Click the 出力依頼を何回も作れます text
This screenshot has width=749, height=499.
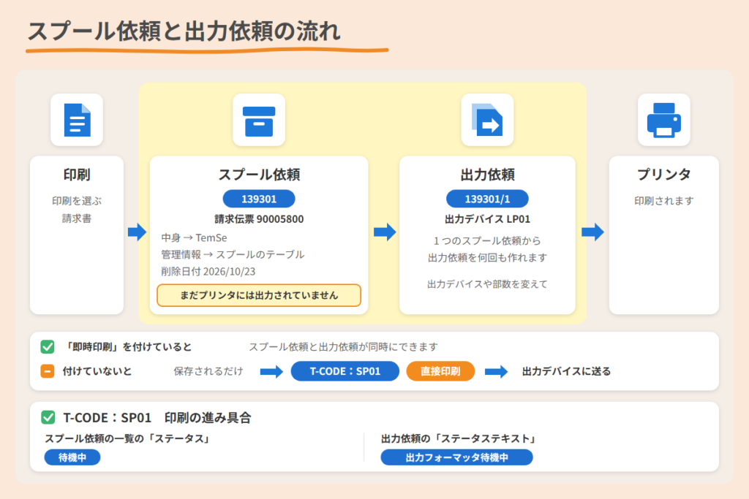[487, 258]
